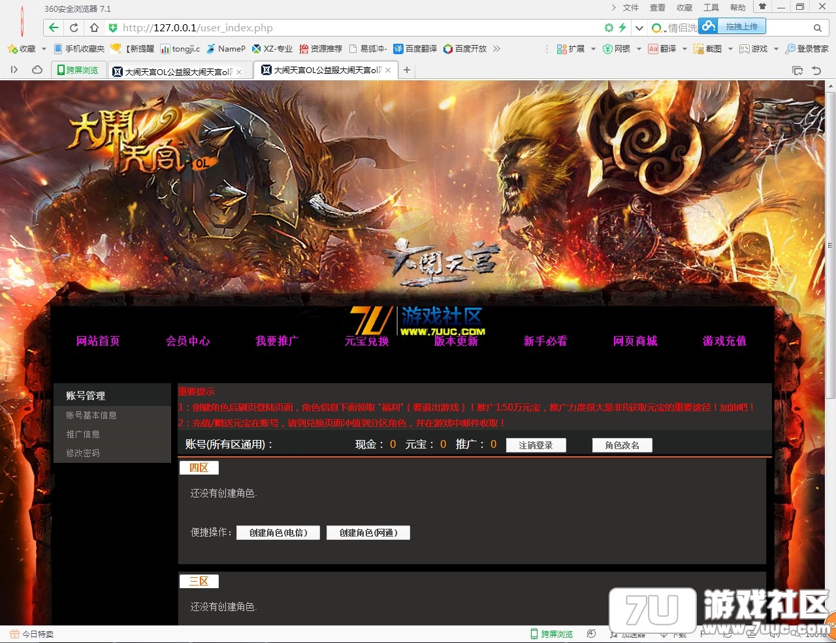Go to the browser home page icon

pos(94,27)
